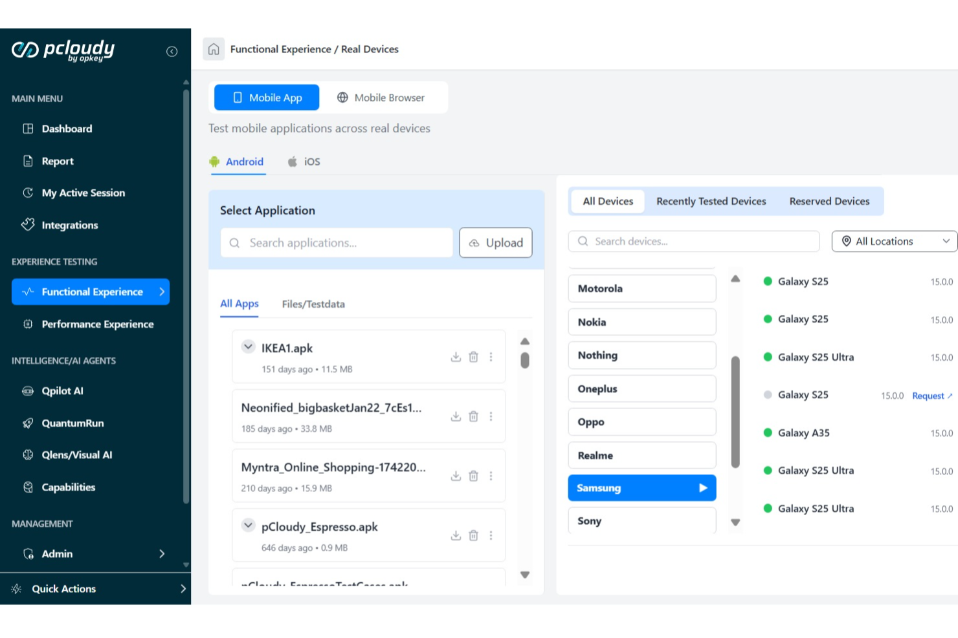This screenshot has height=638, width=958.
Task: Expand the pCloudy_Espresso.apk entry
Action: pos(248,525)
